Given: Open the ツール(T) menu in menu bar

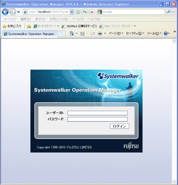Looking at the screenshot, I should coord(78,19).
